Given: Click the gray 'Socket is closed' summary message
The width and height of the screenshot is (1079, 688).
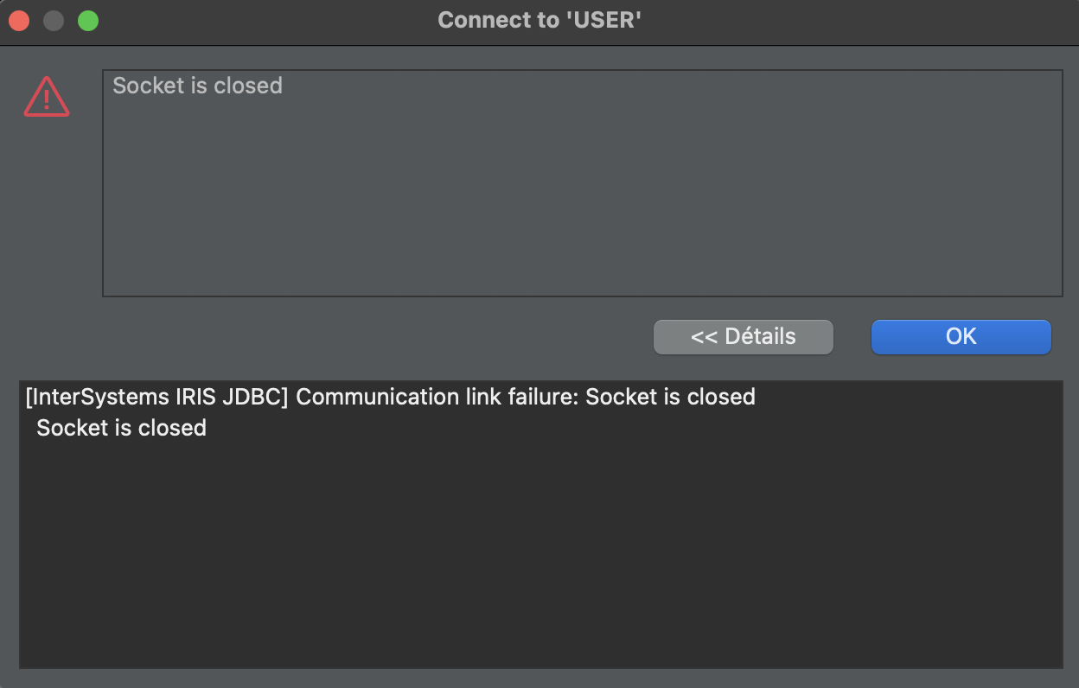Looking at the screenshot, I should (x=197, y=86).
